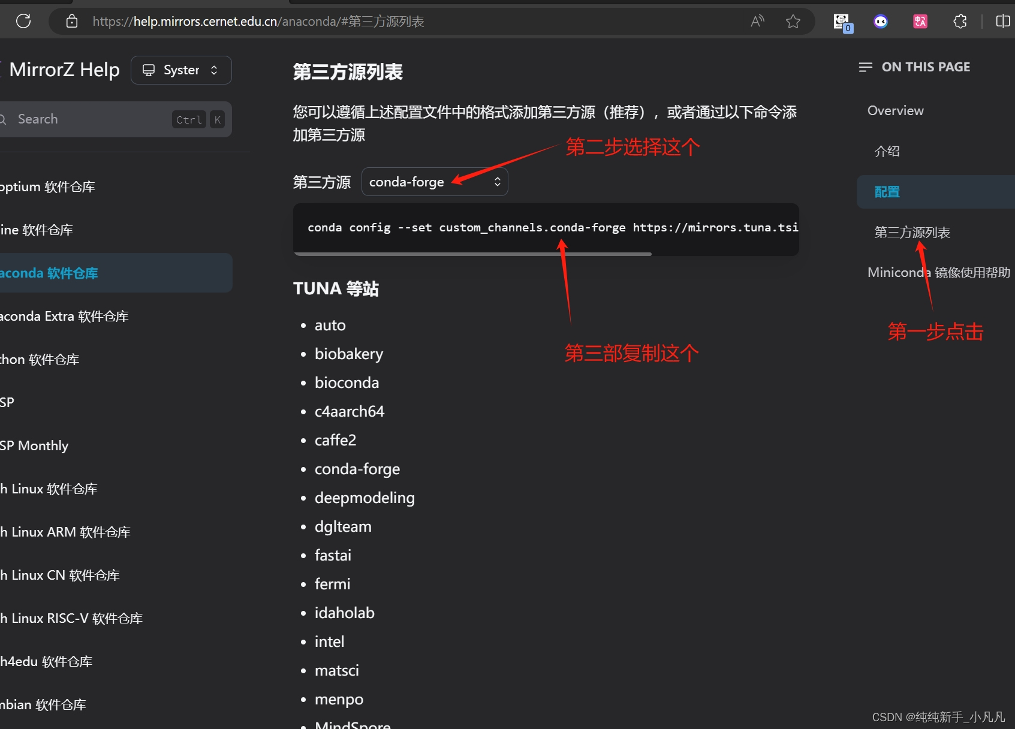Click the deepmodeling list entry
This screenshot has height=729, width=1015.
365,498
